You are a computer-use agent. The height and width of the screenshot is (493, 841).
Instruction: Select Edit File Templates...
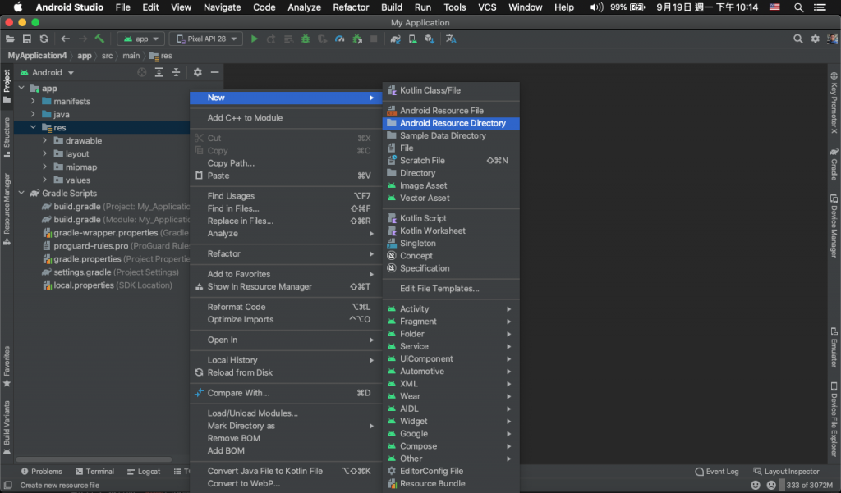click(x=451, y=288)
